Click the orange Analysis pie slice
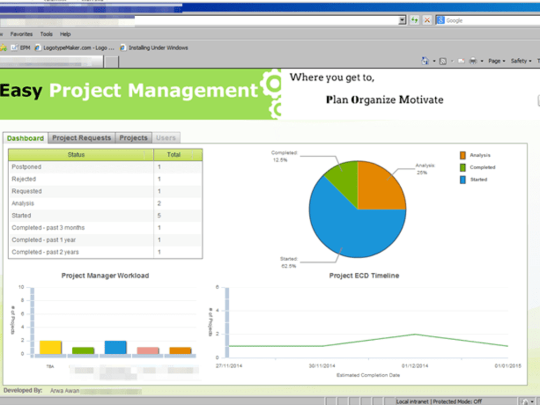The width and height of the screenshot is (540, 405). click(x=378, y=190)
